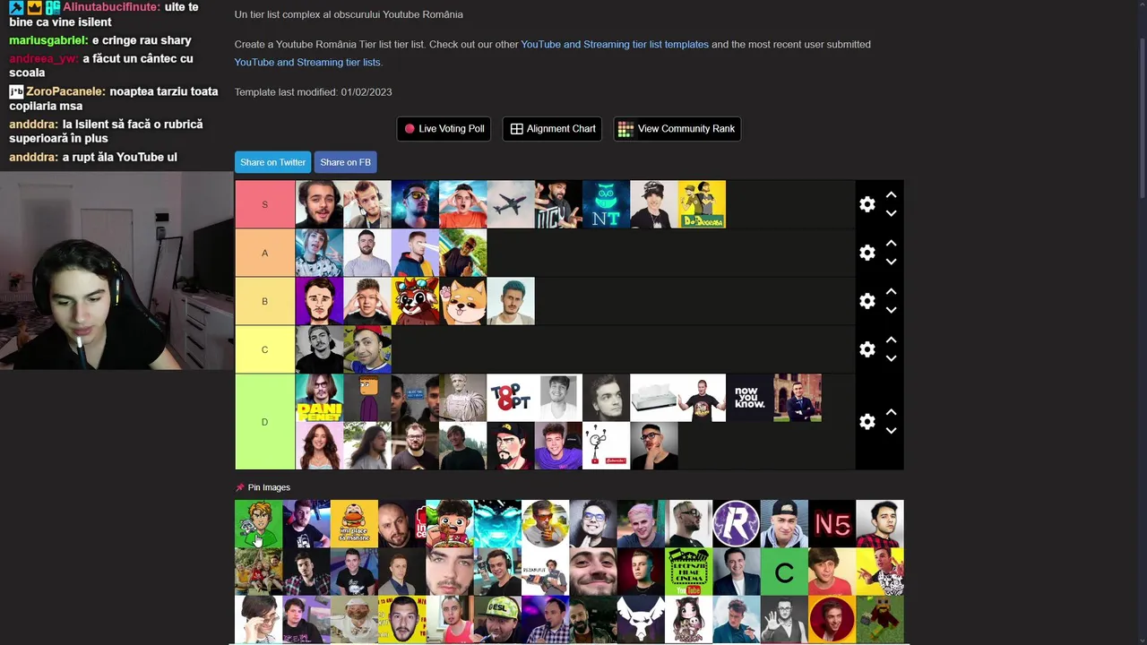
Task: Move tier D row up arrow
Action: pos(891,412)
